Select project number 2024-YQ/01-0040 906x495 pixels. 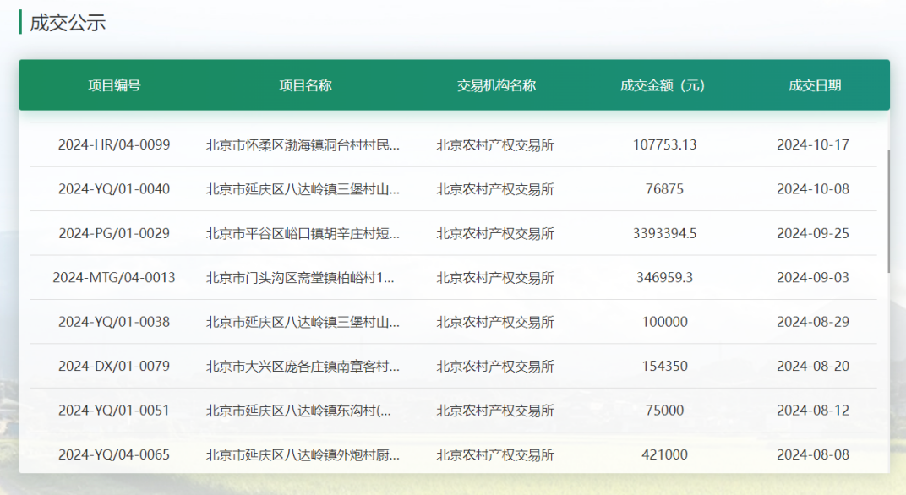(112, 188)
